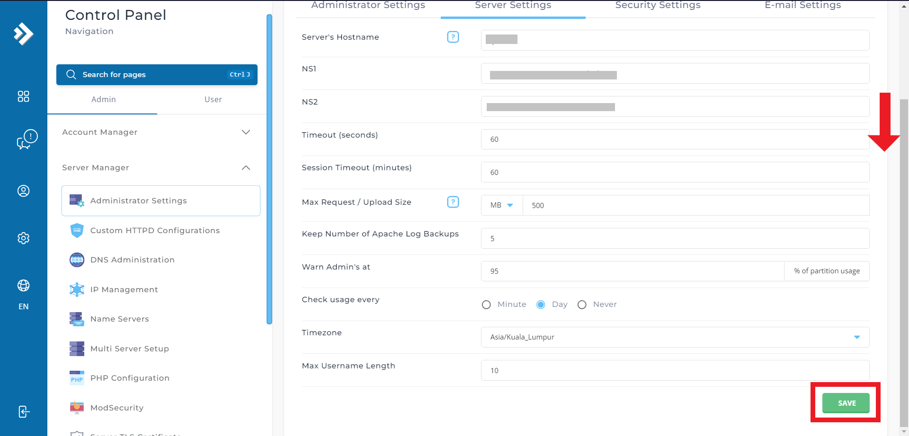
Task: Click the dashboard grid icon in sidebar
Action: (23, 96)
